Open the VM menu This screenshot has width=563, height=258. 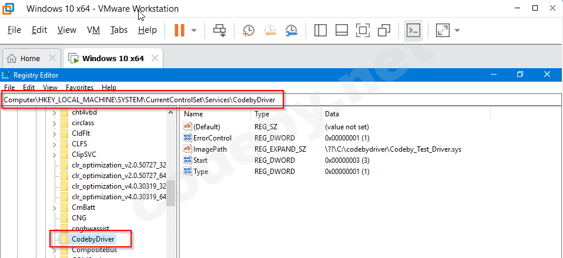tap(93, 30)
